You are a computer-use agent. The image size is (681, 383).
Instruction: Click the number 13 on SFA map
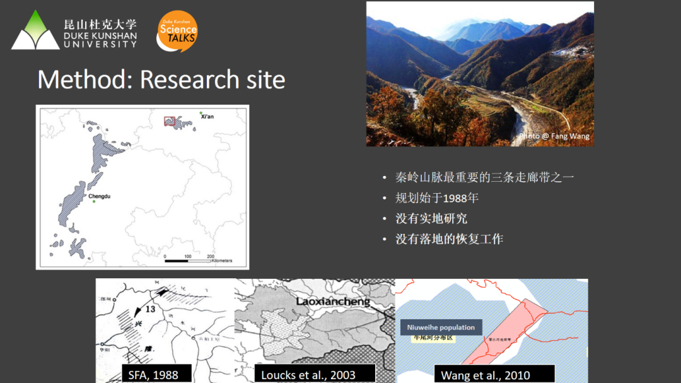click(149, 310)
